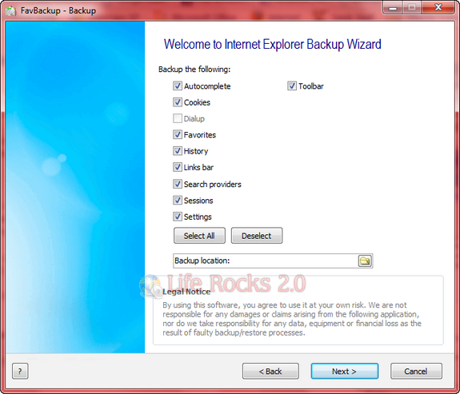The height and width of the screenshot is (394, 460).
Task: Uncheck the Settings checkbox
Action: (x=177, y=217)
